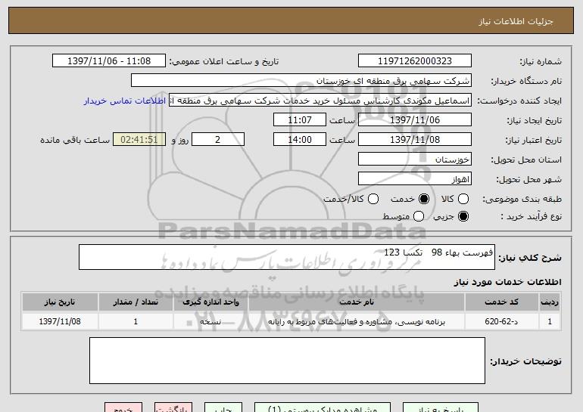Click the اهواز delivery city field
Viewport: 583px width, 412px height.
[x=414, y=179]
